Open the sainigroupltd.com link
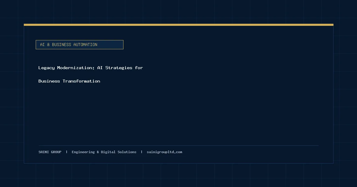The image size is (357, 187). click(x=165, y=152)
